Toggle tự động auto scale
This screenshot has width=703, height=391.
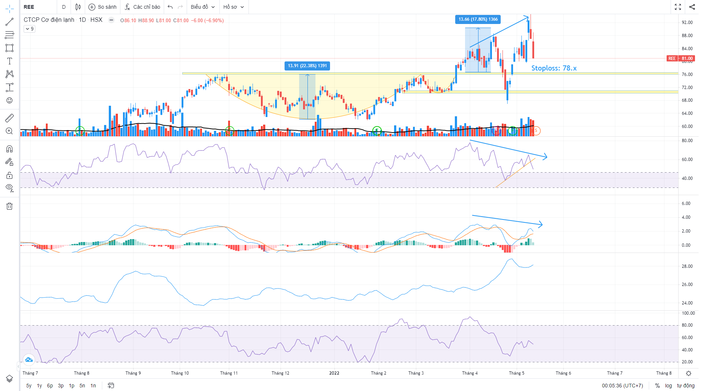686,386
